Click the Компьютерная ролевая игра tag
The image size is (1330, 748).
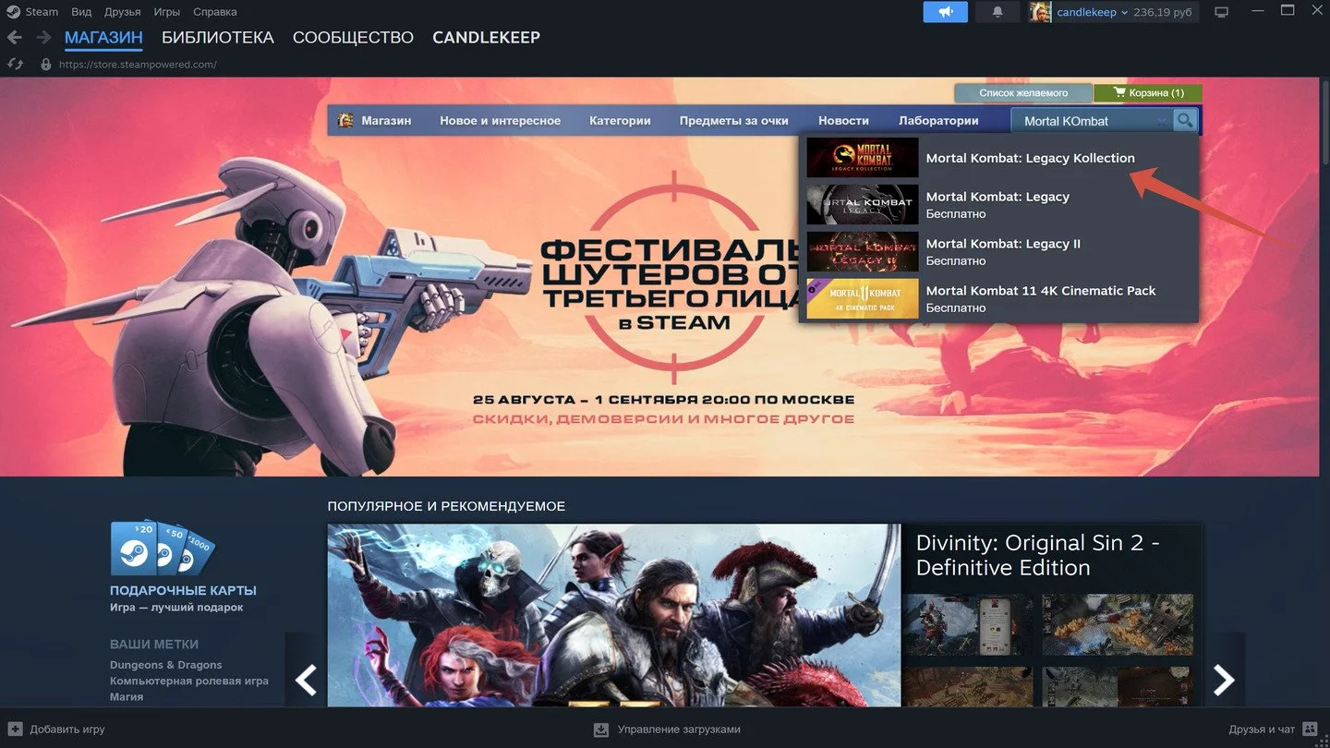(189, 681)
